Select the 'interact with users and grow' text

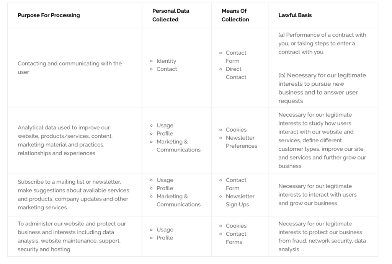(x=317, y=195)
